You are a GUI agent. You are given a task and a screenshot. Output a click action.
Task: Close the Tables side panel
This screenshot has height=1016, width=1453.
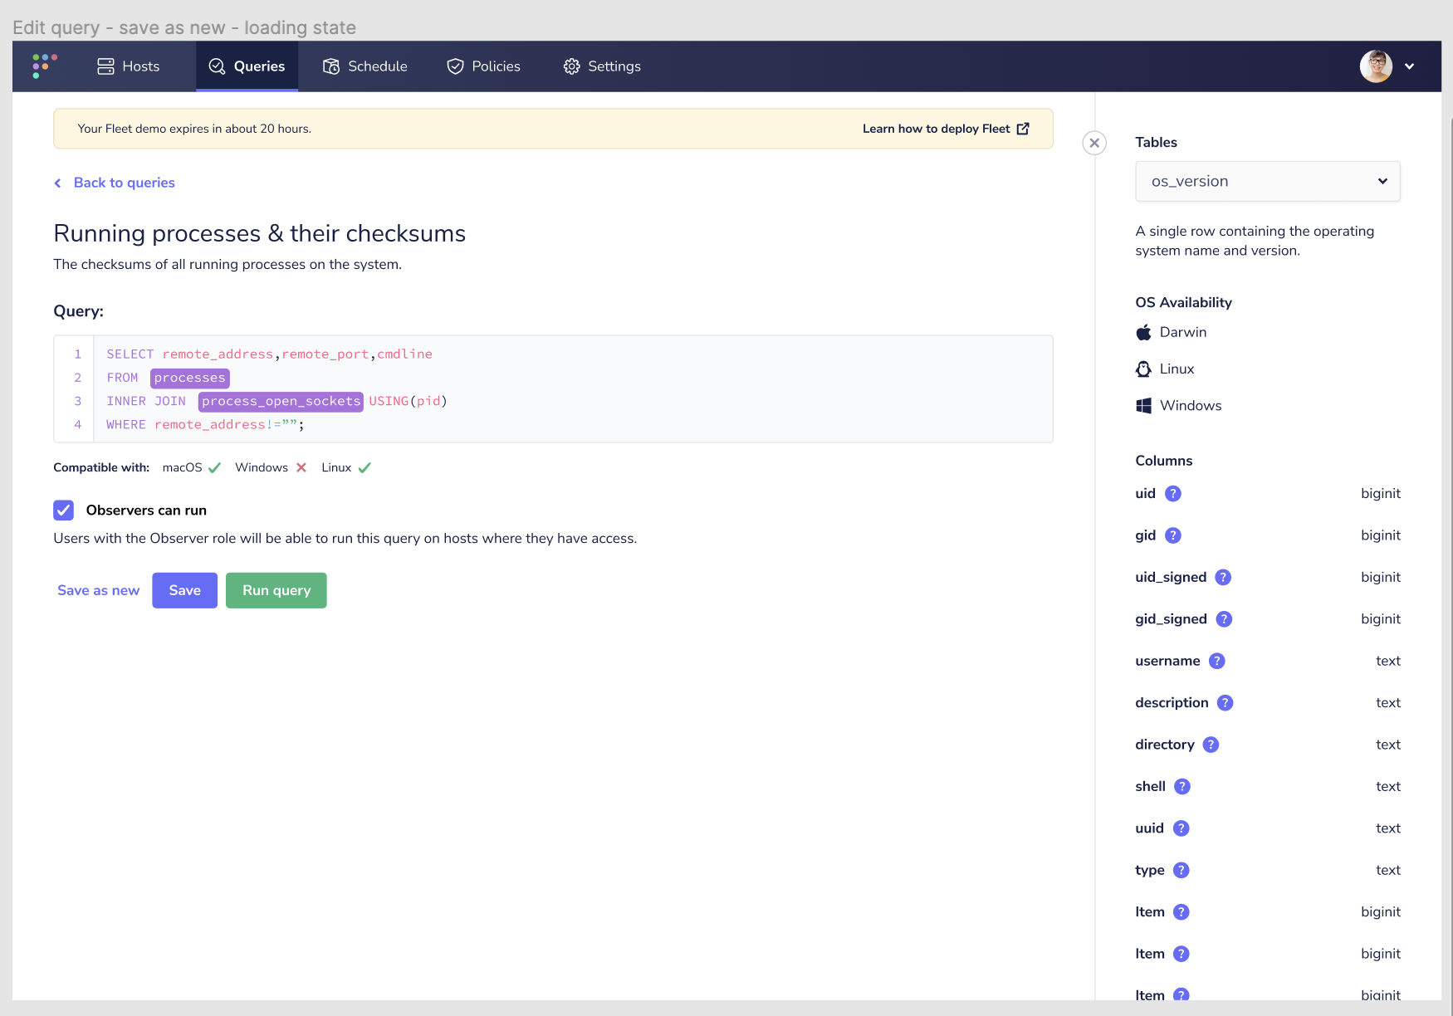[x=1094, y=143]
